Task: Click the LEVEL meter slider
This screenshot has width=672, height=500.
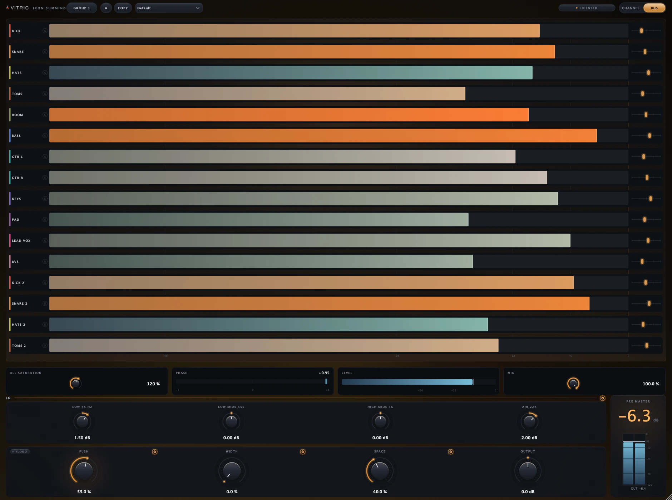Action: [419, 382]
